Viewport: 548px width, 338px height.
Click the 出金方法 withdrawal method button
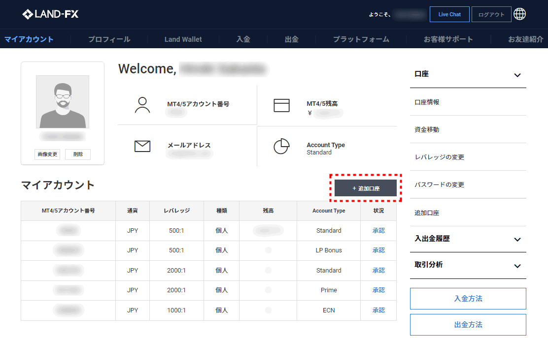point(468,325)
